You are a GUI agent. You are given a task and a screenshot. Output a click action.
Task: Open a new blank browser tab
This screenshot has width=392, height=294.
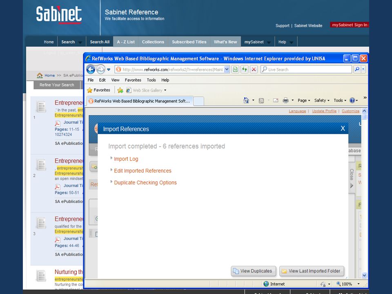point(199,101)
